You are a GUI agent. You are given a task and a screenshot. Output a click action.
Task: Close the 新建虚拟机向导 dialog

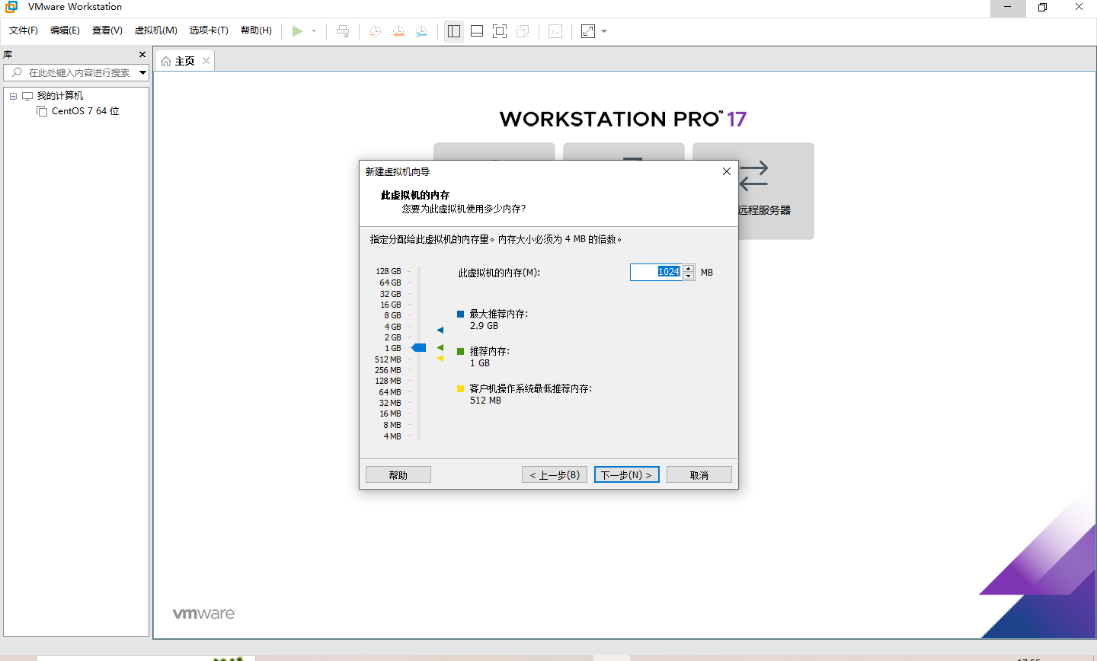(x=727, y=171)
